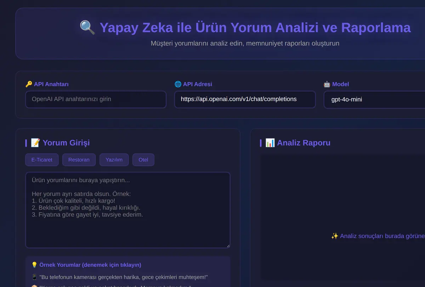Select the Restoran preset button
The width and height of the screenshot is (425, 287).
coord(79,160)
